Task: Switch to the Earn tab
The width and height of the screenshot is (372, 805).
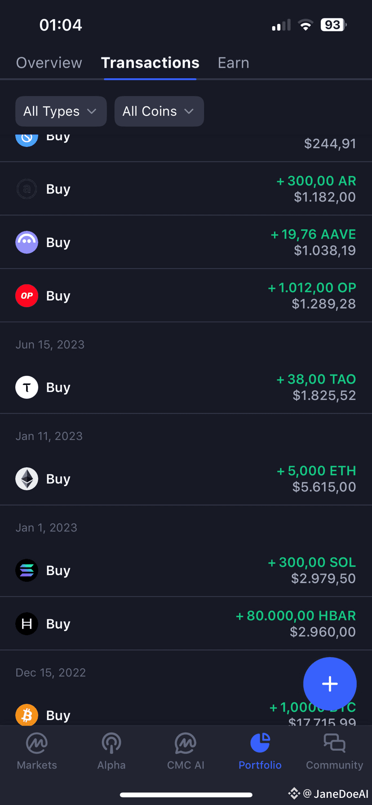Action: [x=233, y=63]
